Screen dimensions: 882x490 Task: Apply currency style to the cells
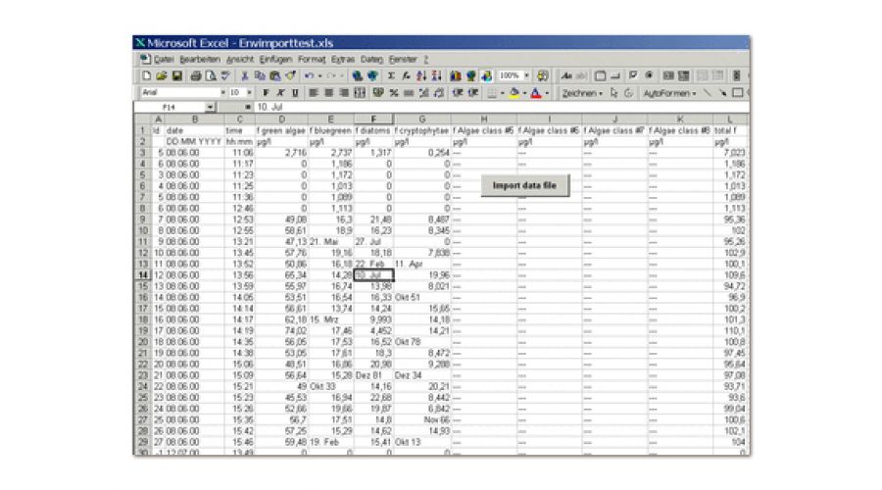tap(378, 93)
